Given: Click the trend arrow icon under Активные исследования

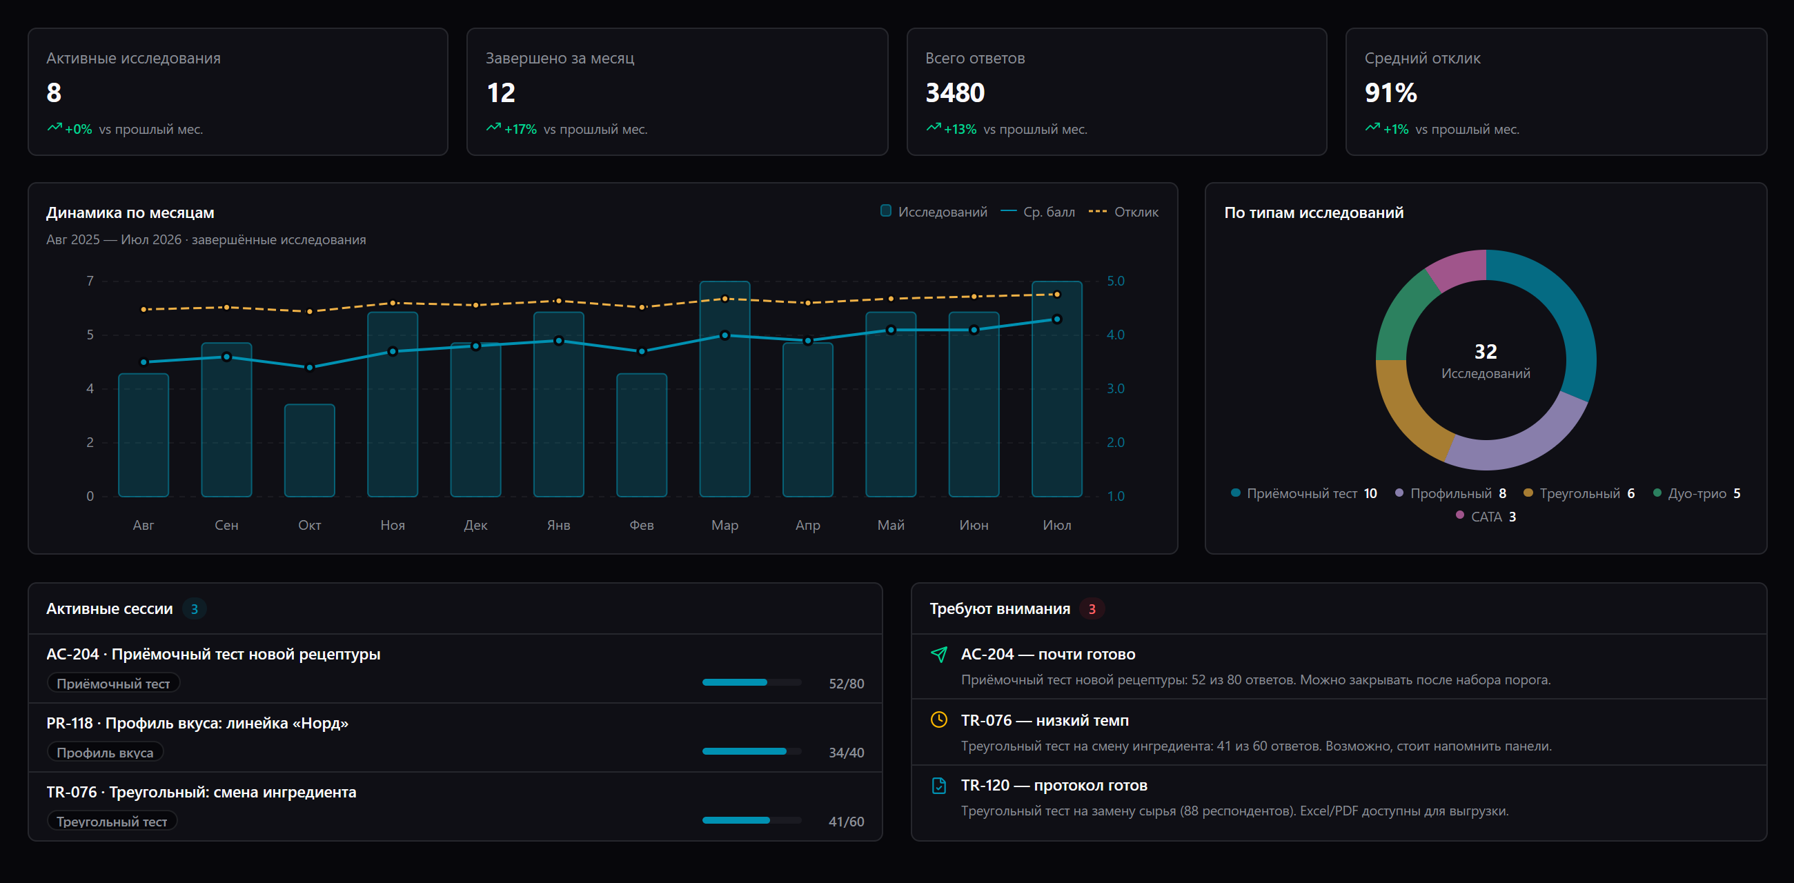Looking at the screenshot, I should point(55,128).
